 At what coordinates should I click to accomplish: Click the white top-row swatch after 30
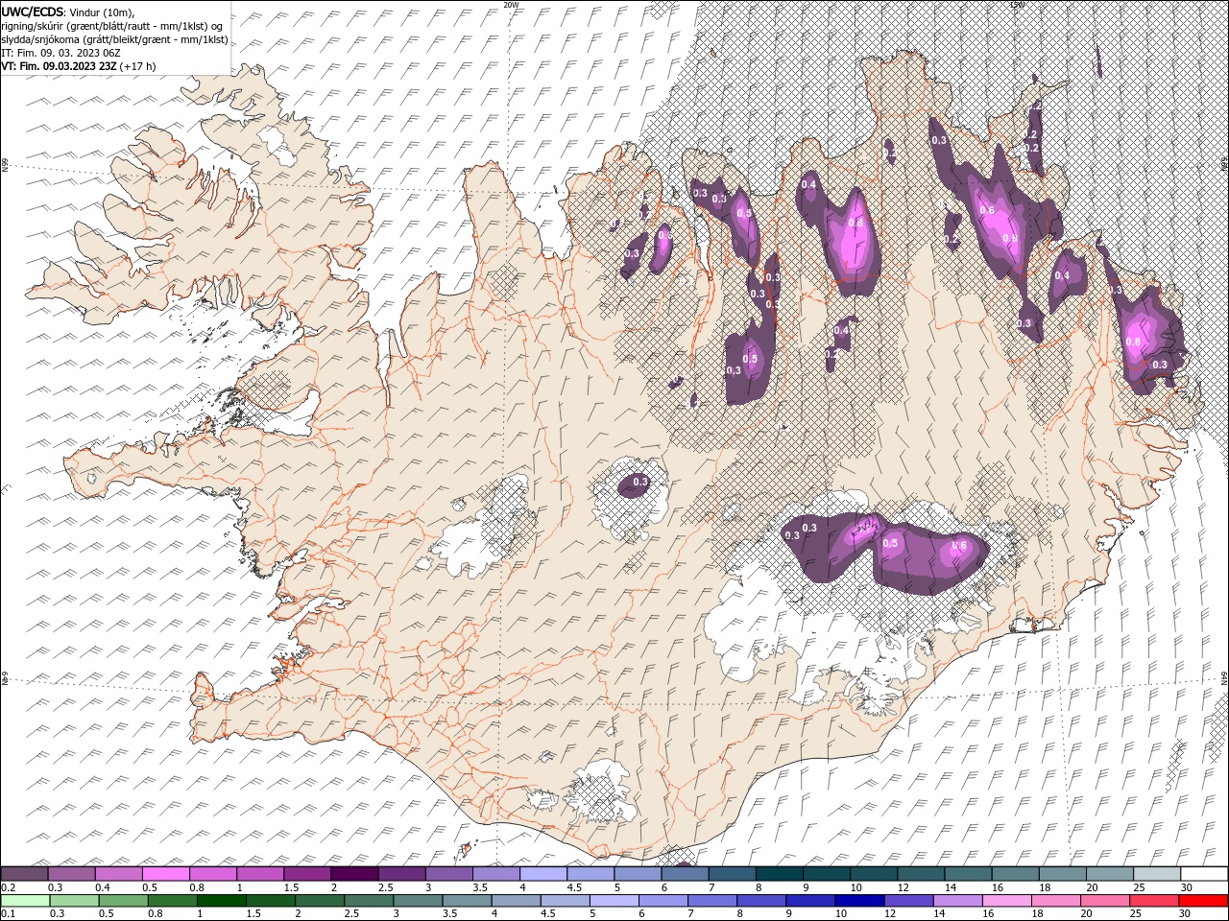(1204, 874)
